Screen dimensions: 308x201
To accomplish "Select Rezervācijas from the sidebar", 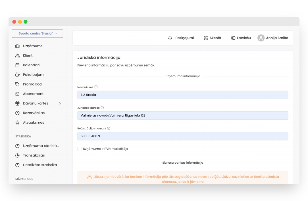I will 34,113.
